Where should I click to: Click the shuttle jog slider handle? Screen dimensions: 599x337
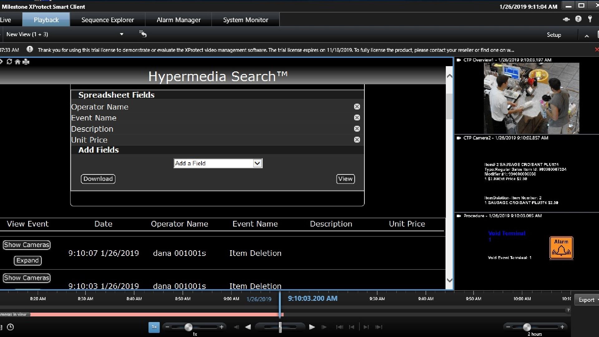tap(280, 327)
